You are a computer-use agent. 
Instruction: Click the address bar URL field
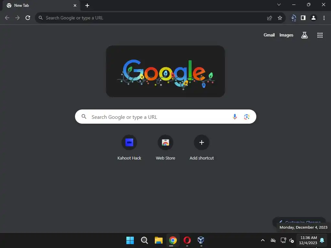pos(160,18)
